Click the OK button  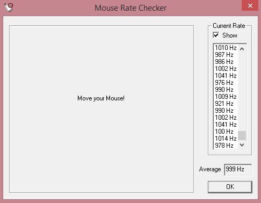[230, 187]
